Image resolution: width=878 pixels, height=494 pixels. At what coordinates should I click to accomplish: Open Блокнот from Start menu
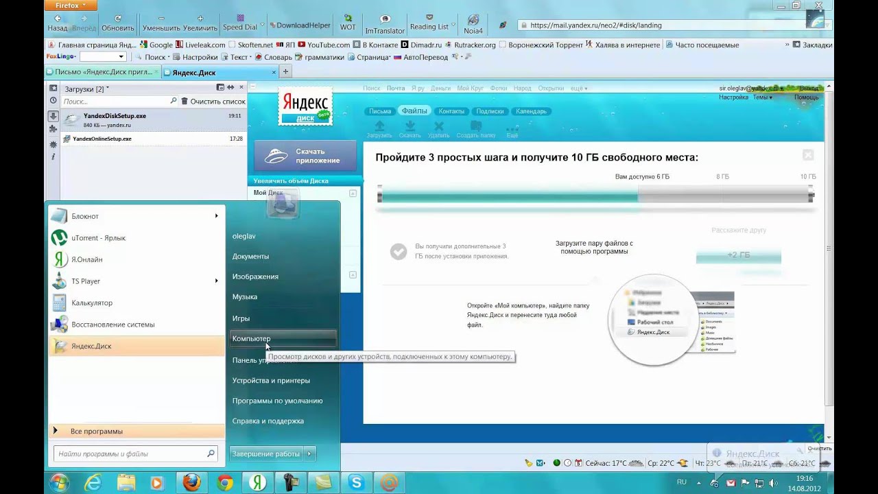pos(137,216)
